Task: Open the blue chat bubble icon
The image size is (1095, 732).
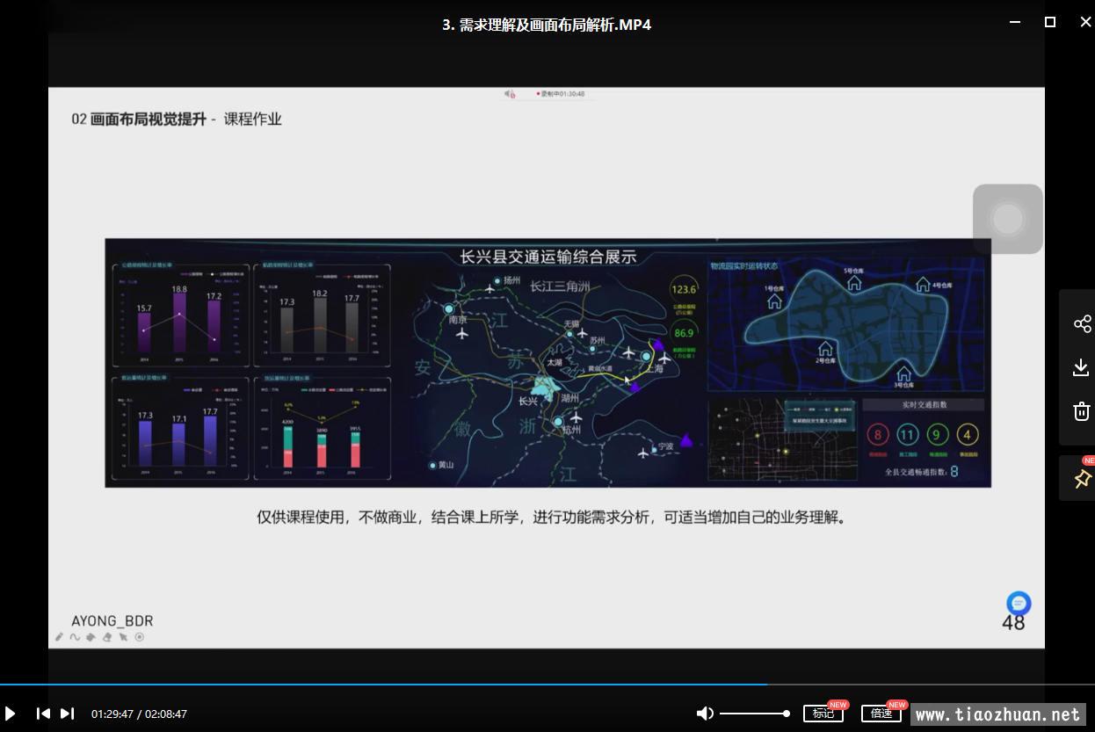Action: tap(1019, 603)
